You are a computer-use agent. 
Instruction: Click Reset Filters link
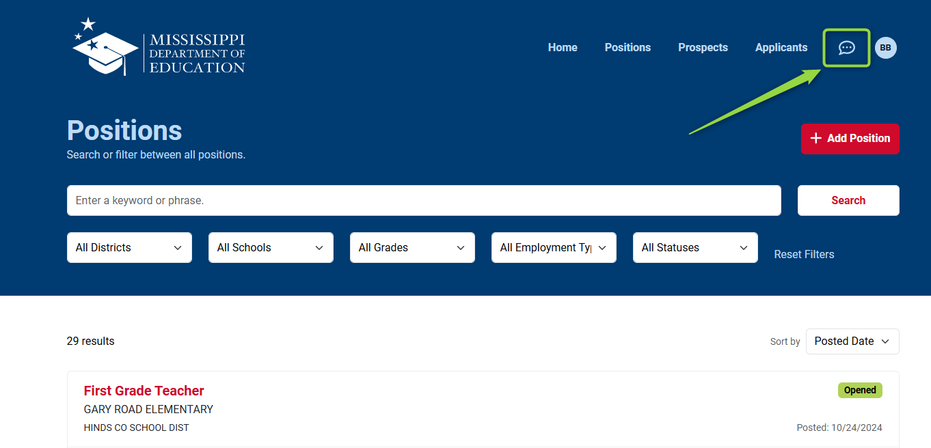804,255
